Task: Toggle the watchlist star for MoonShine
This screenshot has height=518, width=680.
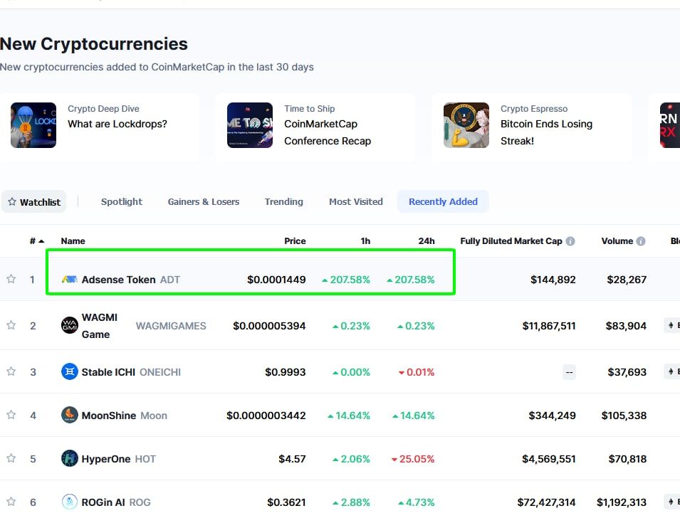Action: [x=11, y=415]
